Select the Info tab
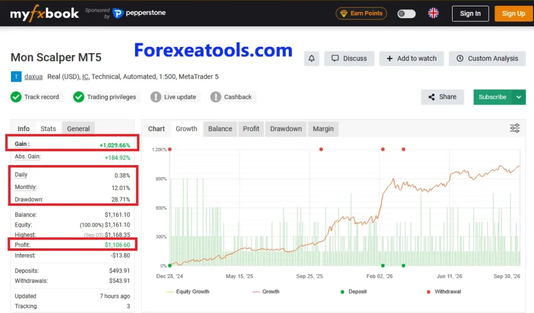Screen dimensions: 534x313 coord(23,129)
